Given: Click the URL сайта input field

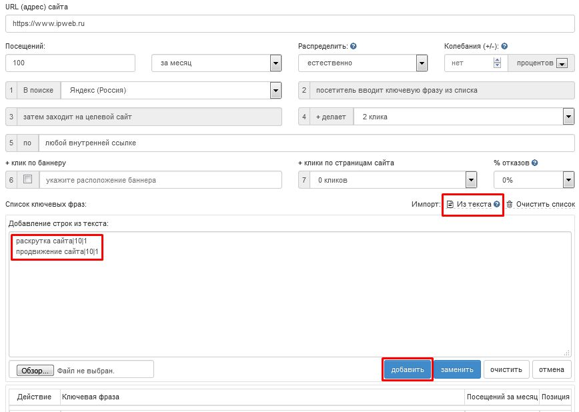Looking at the screenshot, I should 289,23.
